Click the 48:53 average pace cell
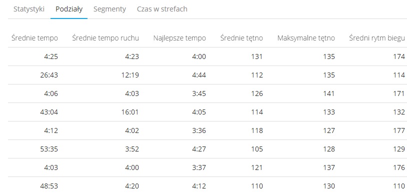The image size is (407, 194). tap(49, 186)
